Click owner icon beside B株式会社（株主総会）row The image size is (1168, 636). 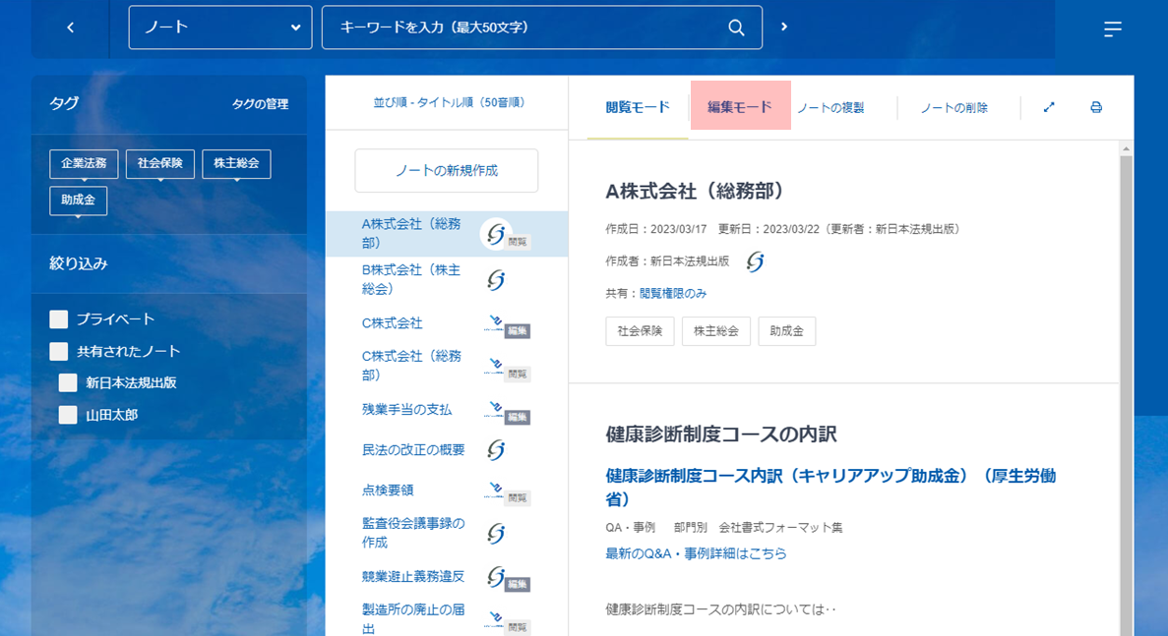pos(495,280)
